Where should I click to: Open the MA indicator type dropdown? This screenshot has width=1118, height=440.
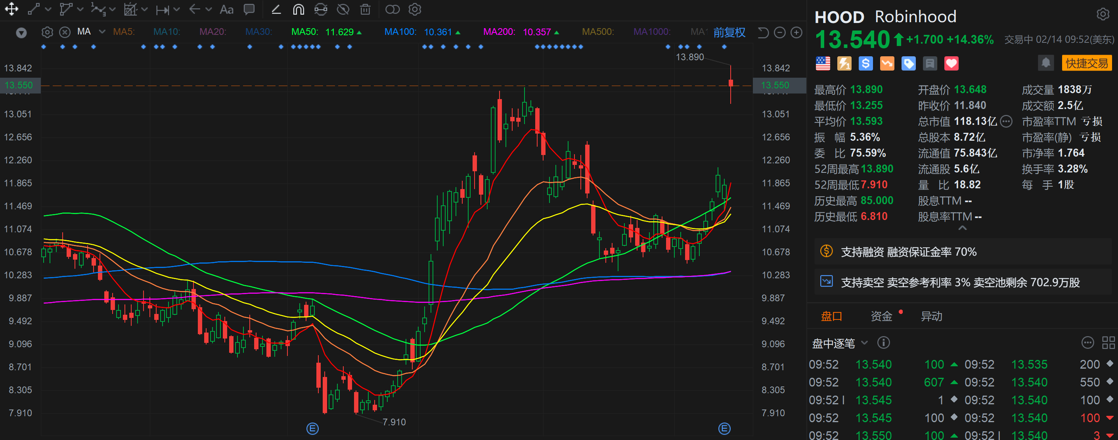click(102, 32)
